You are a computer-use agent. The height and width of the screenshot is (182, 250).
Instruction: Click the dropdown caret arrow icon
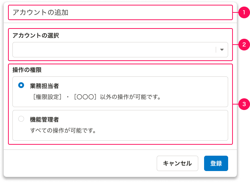click(222, 50)
